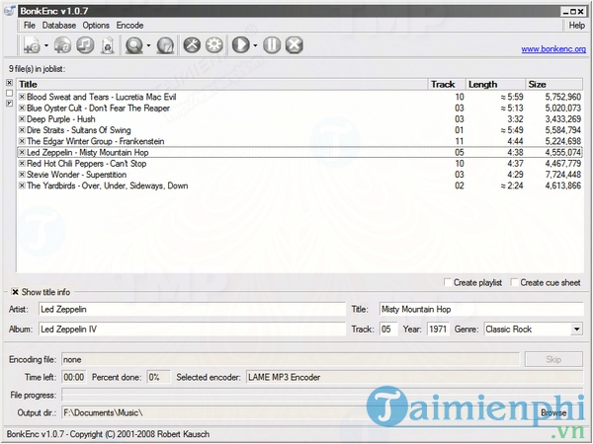Screen dimensions: 593x444
Task: Open the Database menu
Action: (x=58, y=24)
